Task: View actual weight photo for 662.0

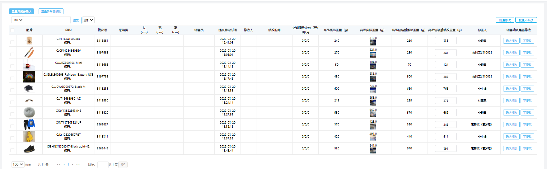Action: click(x=373, y=115)
